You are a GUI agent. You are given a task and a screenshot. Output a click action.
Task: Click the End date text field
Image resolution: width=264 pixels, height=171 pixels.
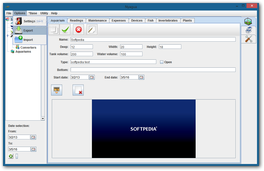click(129, 77)
